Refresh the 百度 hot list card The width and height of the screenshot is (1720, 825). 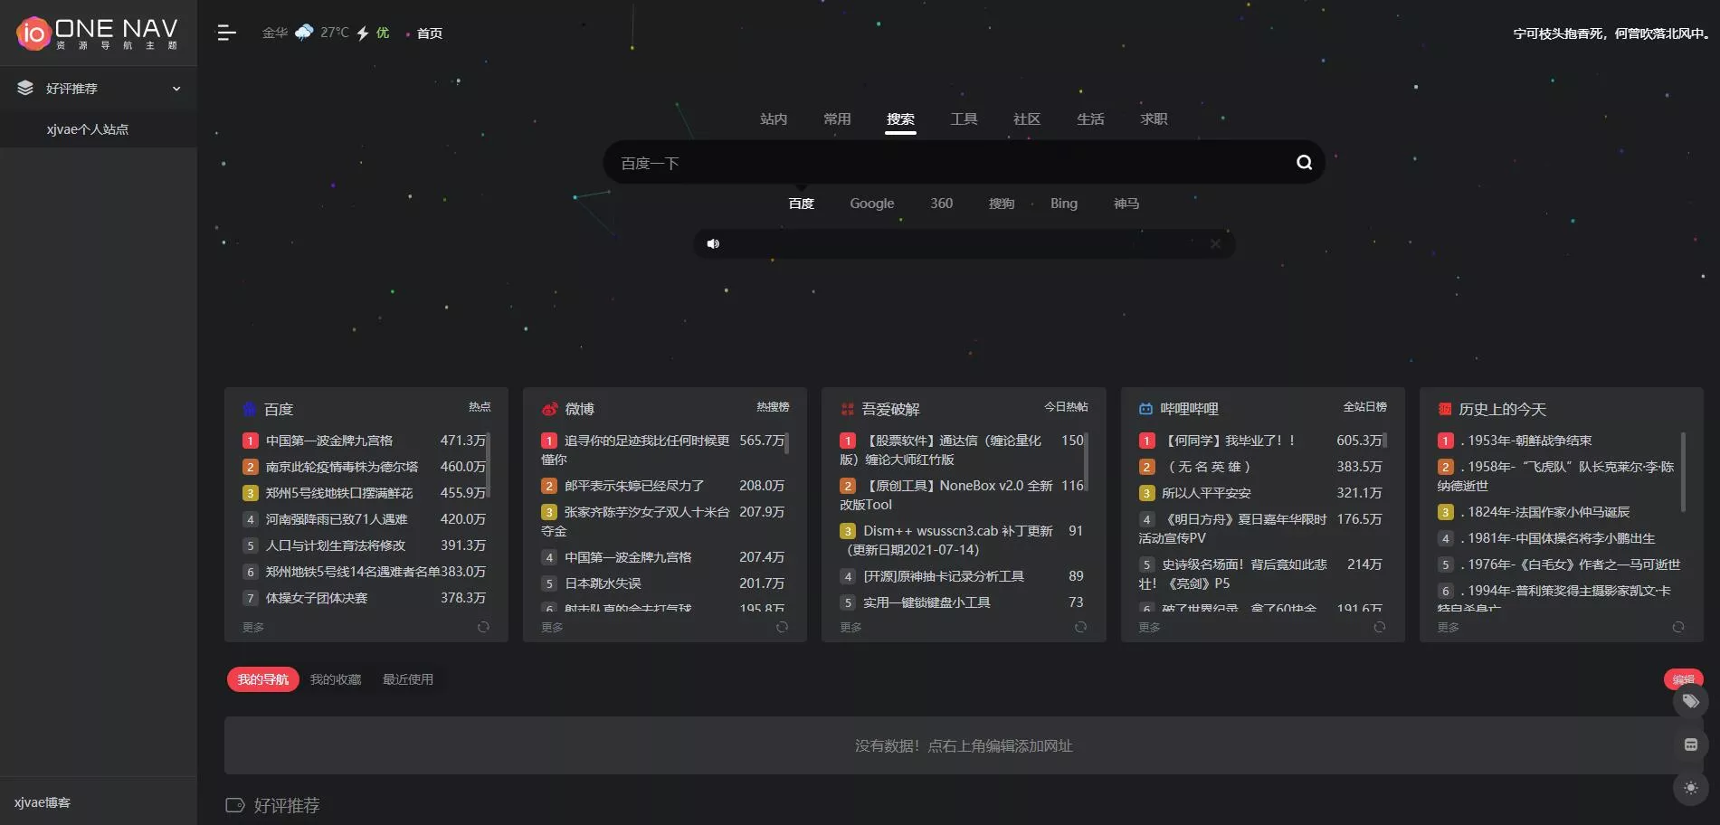coord(483,627)
